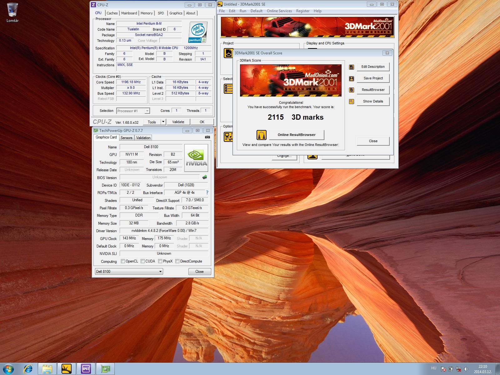Click the ResultBrowser button

tap(373, 90)
